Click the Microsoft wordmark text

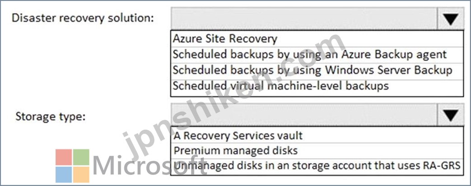(149, 166)
